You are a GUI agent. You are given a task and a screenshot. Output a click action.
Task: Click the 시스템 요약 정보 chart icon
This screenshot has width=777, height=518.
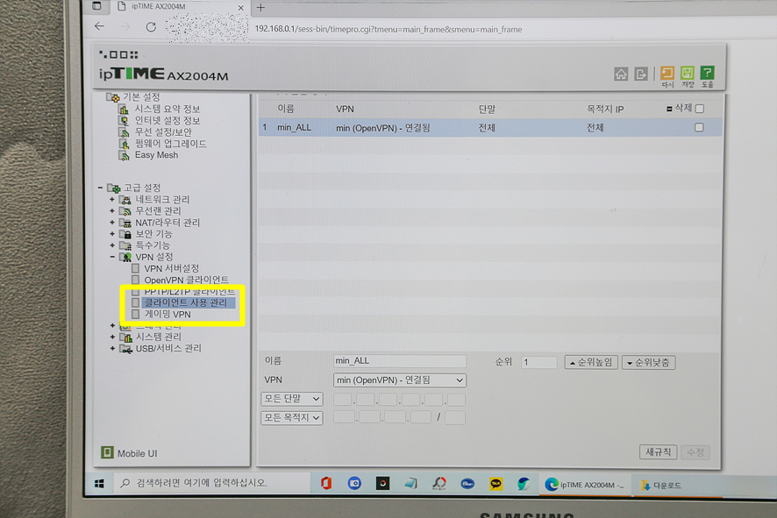[x=124, y=110]
